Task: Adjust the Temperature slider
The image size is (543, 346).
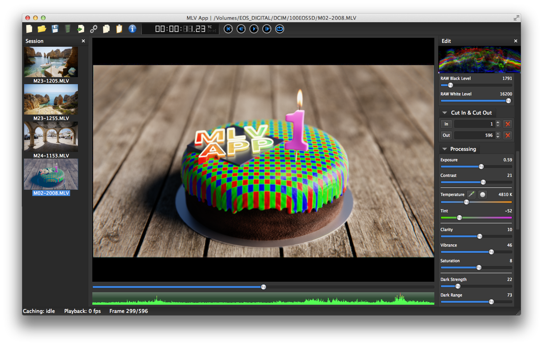Action: 476,202
